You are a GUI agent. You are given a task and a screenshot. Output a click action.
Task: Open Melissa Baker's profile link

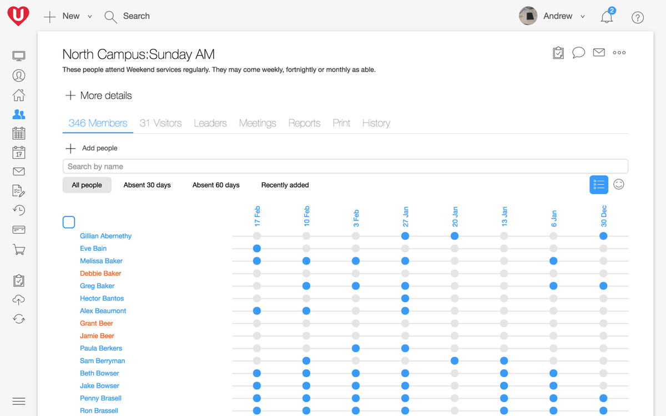101,261
